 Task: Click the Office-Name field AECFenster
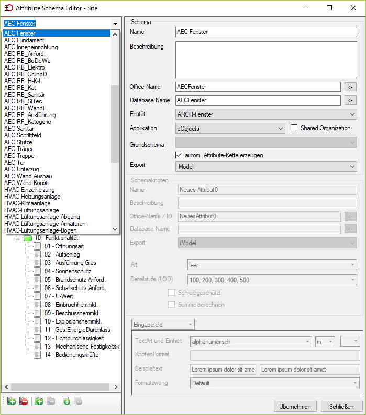click(x=258, y=87)
